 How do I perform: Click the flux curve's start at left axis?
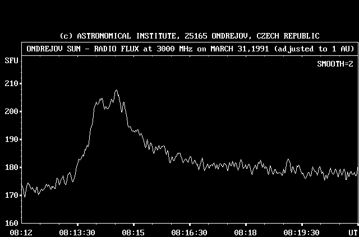pyautogui.click(x=22, y=185)
